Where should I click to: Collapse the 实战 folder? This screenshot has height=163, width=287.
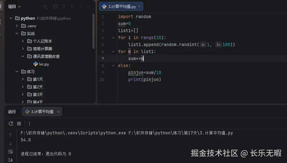(x=17, y=33)
